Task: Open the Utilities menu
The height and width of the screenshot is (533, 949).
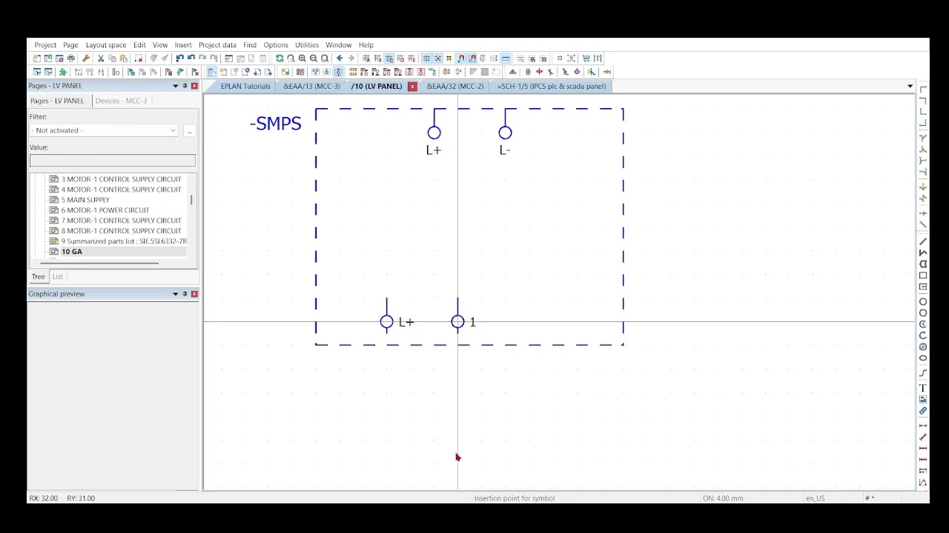Action: (307, 45)
